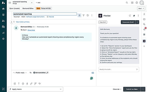Refresh the Preview app

click(x=130, y=16)
